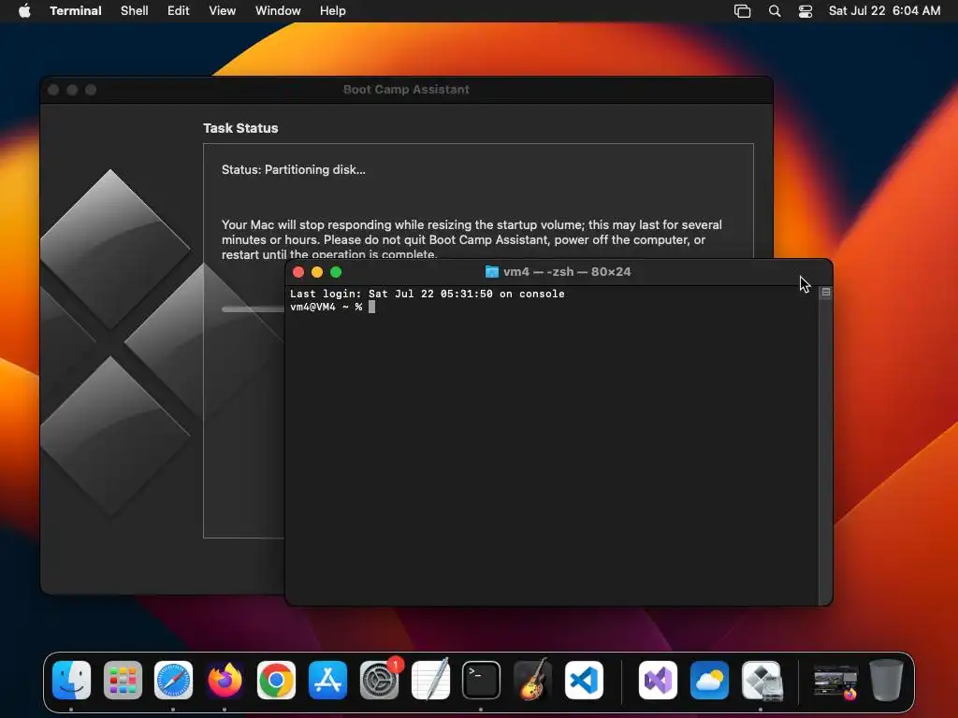Launch Safari from the Dock
Viewport: 958px width, 718px height.
[x=173, y=680]
